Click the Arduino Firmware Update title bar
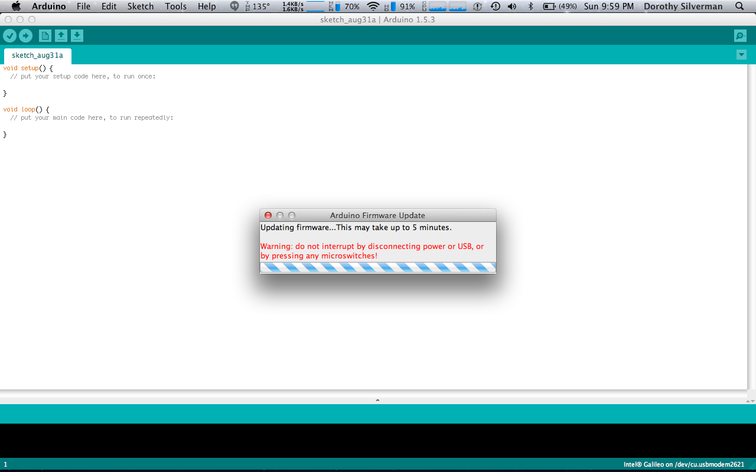This screenshot has width=756, height=472. pos(378,215)
